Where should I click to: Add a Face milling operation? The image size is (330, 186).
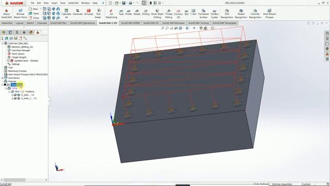coord(121,12)
